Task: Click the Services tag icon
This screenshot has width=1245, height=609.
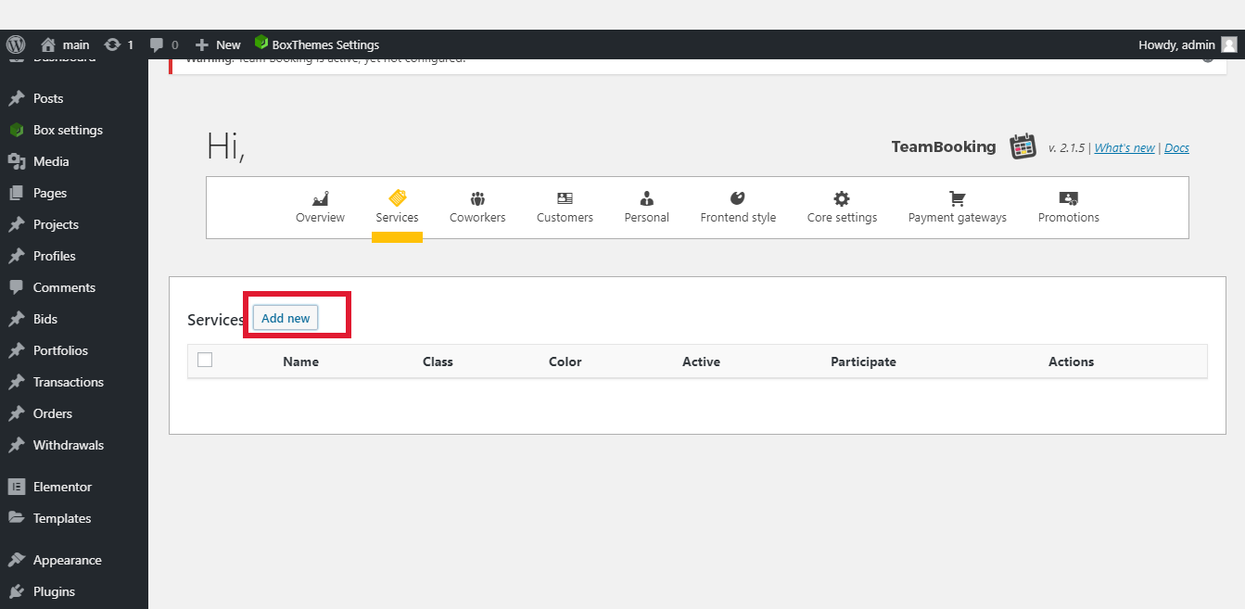Action: [398, 197]
